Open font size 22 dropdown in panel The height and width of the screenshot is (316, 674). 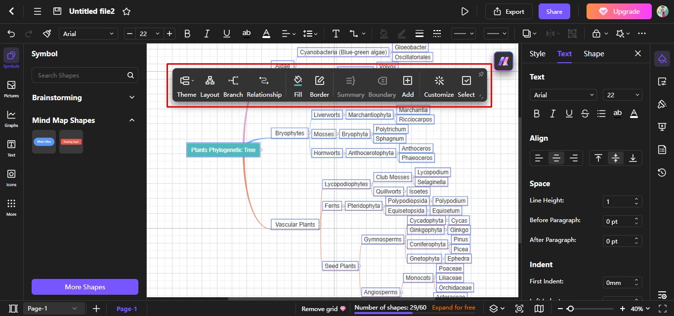tap(623, 95)
